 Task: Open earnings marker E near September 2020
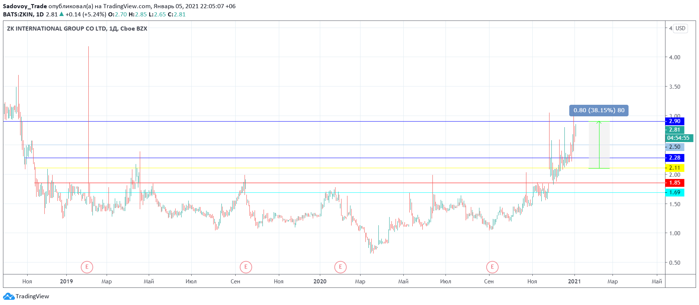click(x=492, y=267)
